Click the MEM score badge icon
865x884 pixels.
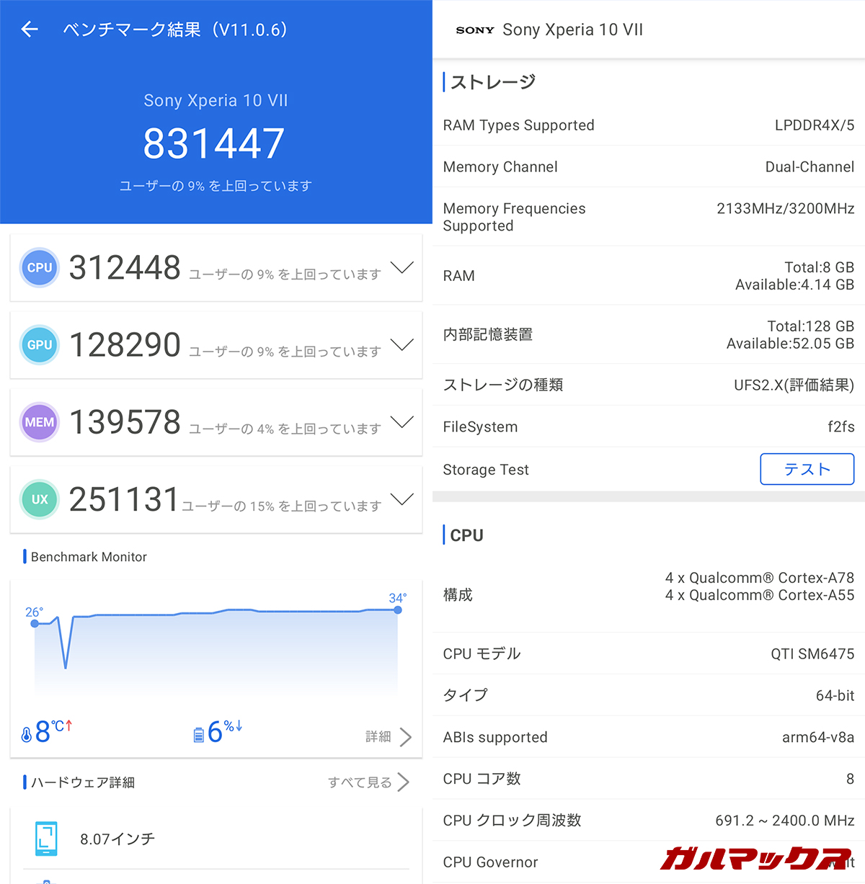[x=39, y=422]
